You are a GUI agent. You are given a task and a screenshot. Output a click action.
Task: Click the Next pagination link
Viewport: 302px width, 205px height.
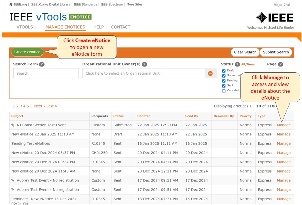click(39, 106)
